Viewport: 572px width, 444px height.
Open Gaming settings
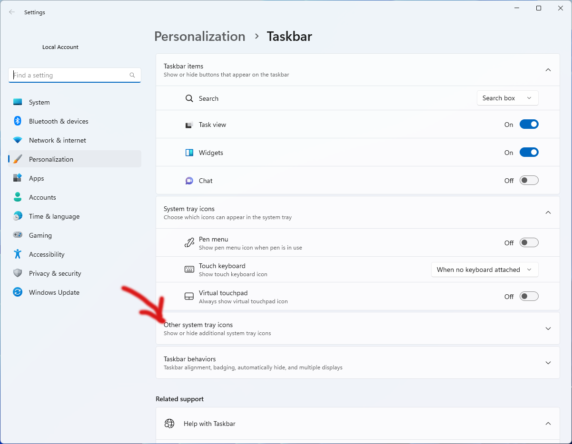point(75,235)
